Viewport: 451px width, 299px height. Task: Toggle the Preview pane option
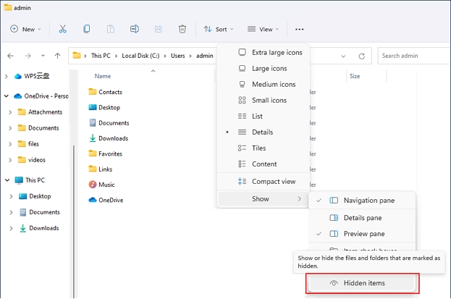point(363,234)
